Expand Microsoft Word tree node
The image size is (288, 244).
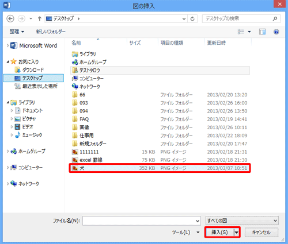pos(7,45)
